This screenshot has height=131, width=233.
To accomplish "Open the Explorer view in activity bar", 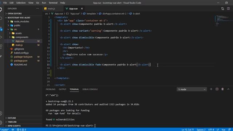I will [1, 9].
